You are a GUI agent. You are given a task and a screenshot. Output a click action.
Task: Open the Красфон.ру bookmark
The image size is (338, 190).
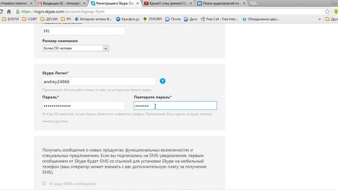[128, 19]
